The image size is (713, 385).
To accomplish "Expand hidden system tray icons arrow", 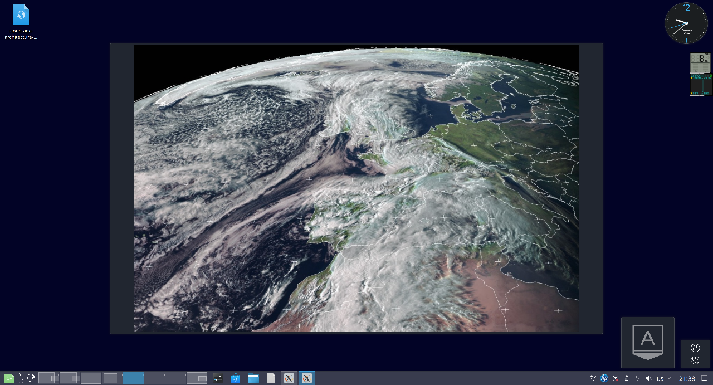I will point(671,378).
